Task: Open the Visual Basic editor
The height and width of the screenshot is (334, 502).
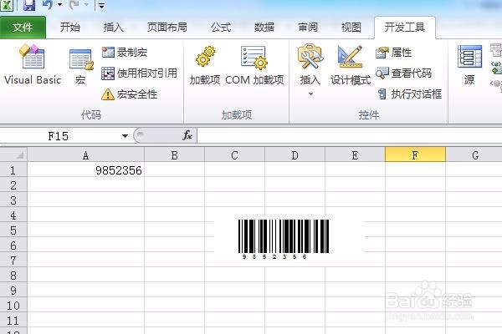Action: coord(33,65)
